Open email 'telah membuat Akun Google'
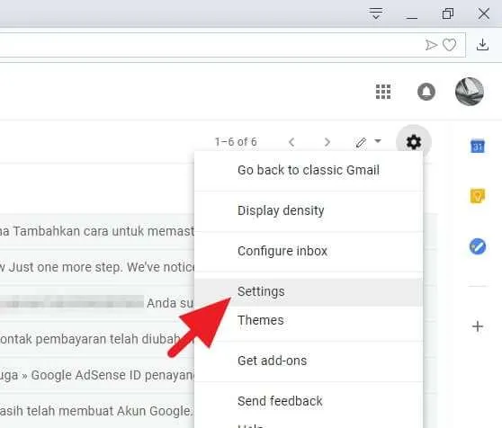The height and width of the screenshot is (428, 502). (x=97, y=411)
